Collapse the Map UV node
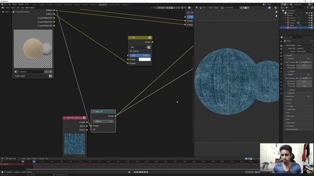Screen dimensions: 314x176 [94, 112]
